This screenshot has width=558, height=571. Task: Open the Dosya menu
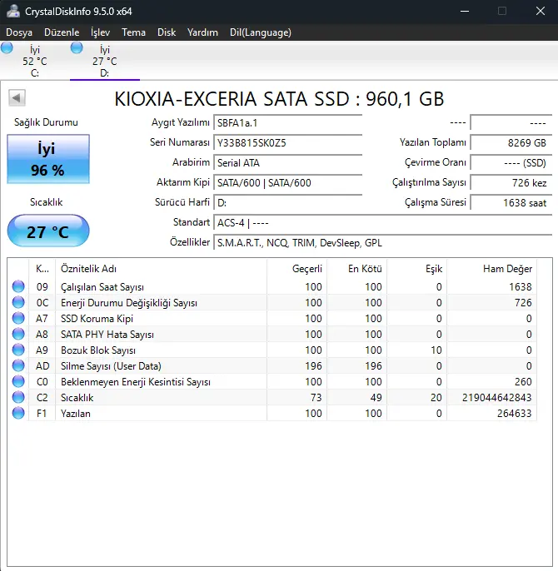pos(19,32)
